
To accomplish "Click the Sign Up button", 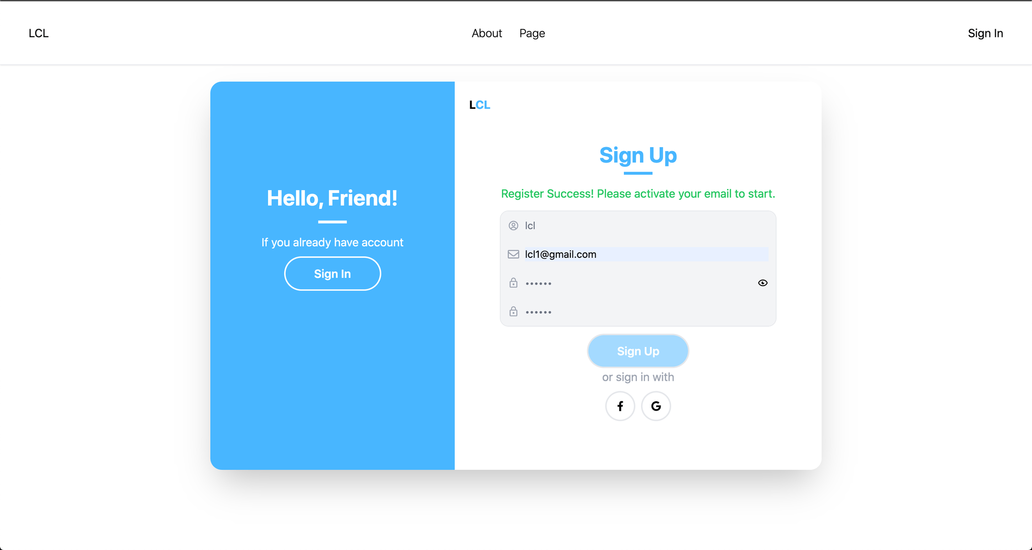I will pyautogui.click(x=637, y=350).
